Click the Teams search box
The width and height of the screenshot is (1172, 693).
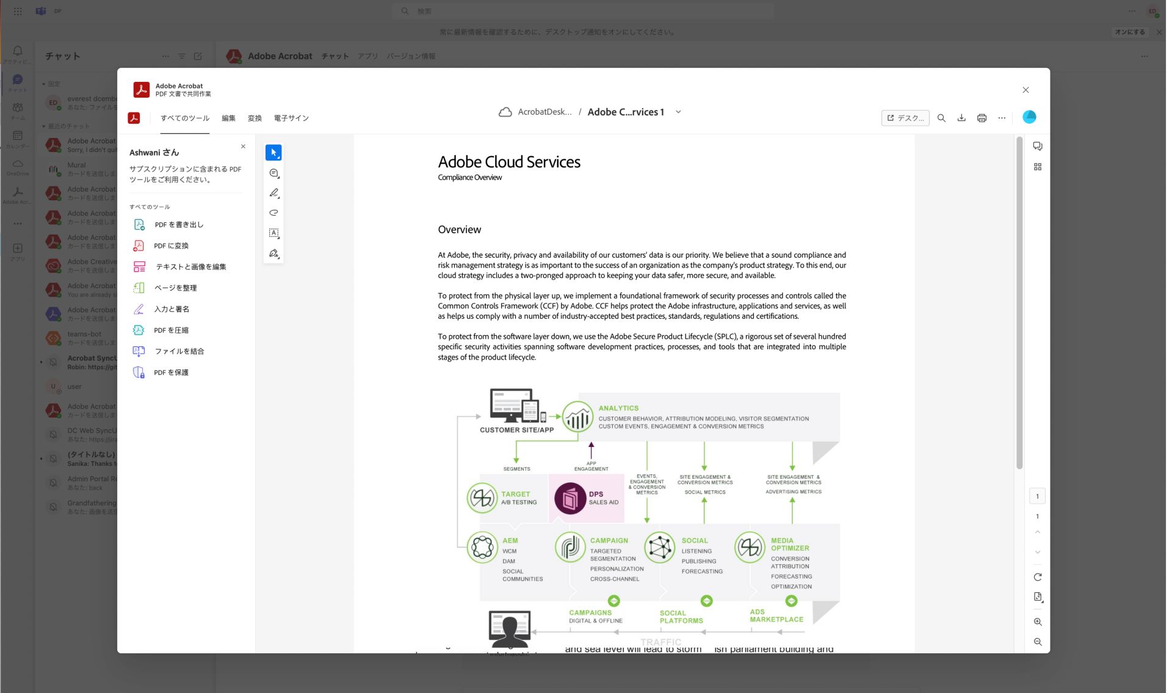(x=583, y=11)
